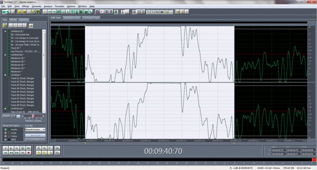Image resolution: width=317 pixels, height=170 pixels.
Task: Toggle the Audio file type filter
Action: [x=5, y=130]
